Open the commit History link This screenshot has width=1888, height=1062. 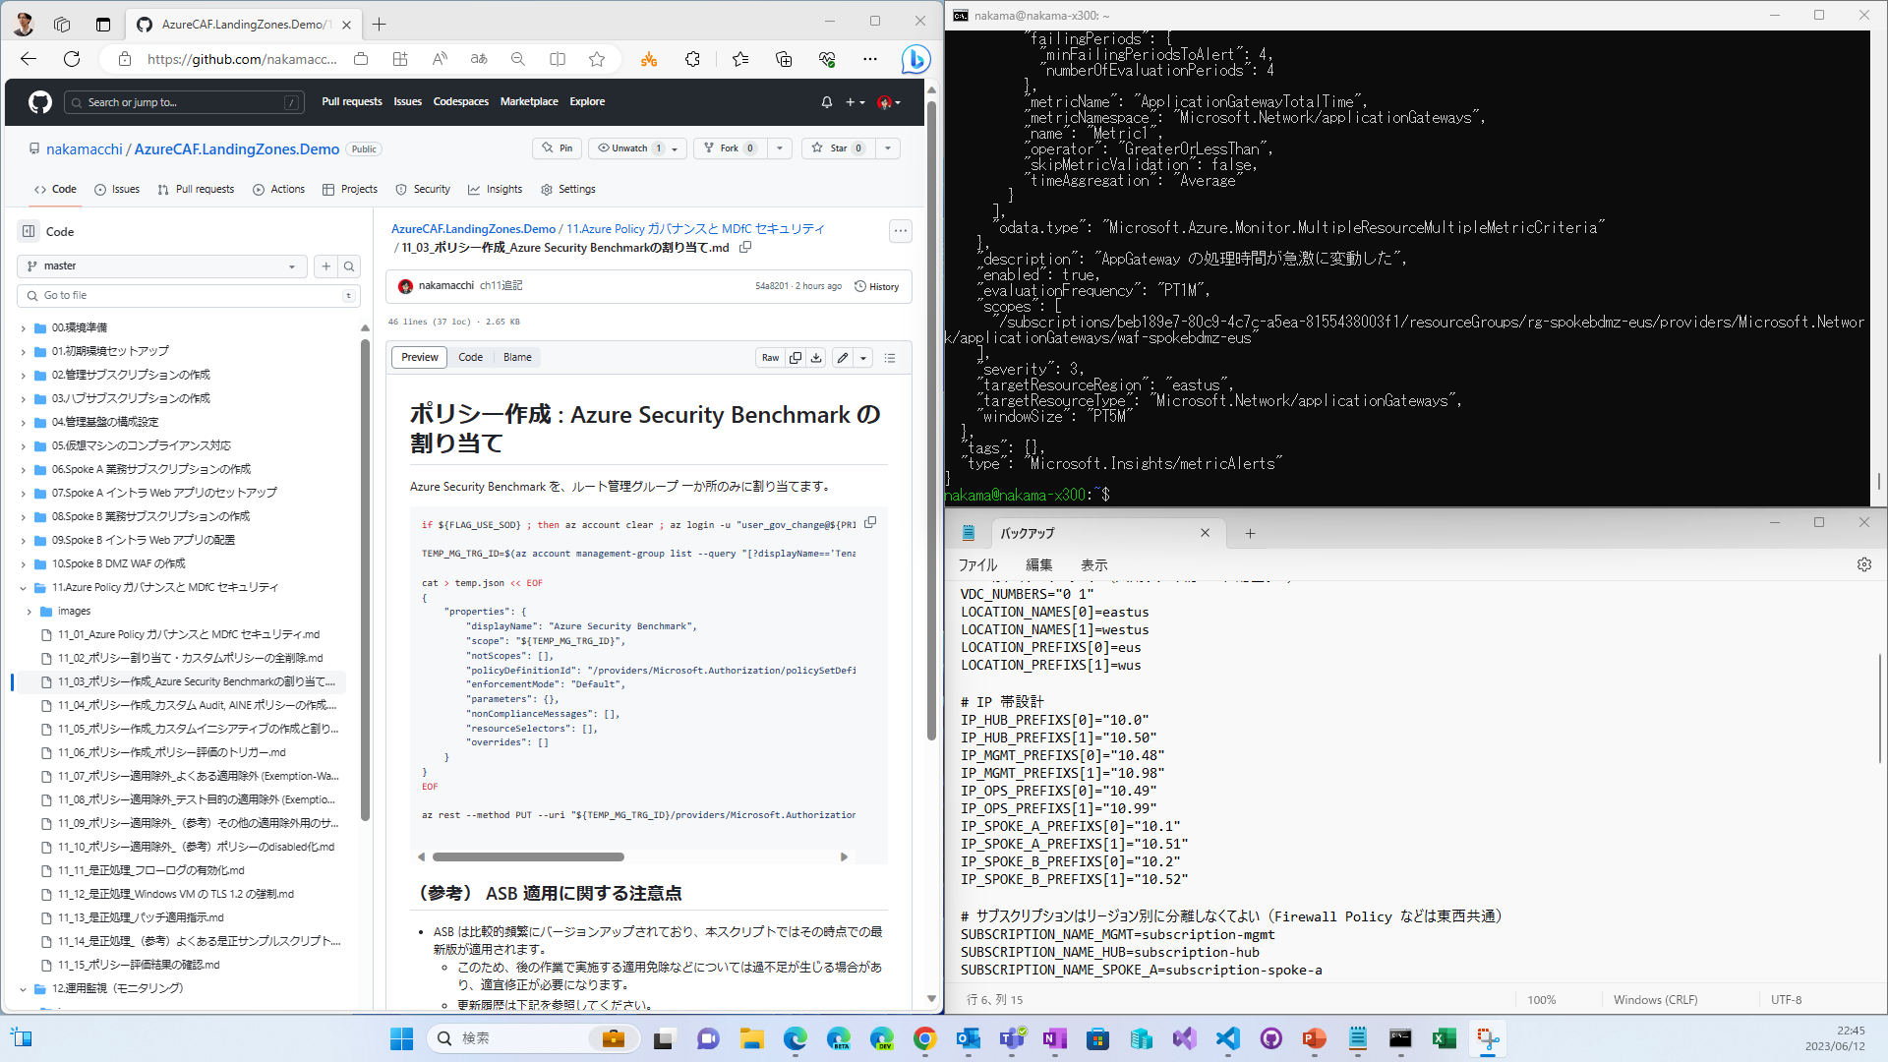(876, 287)
